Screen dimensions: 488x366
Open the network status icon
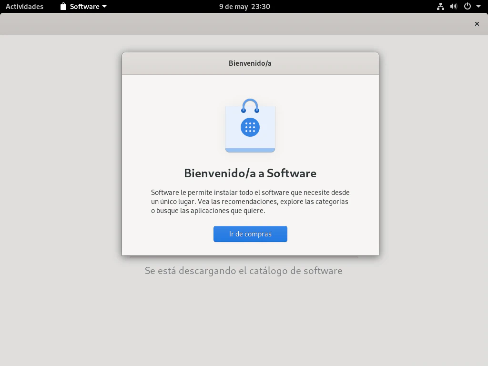point(440,7)
